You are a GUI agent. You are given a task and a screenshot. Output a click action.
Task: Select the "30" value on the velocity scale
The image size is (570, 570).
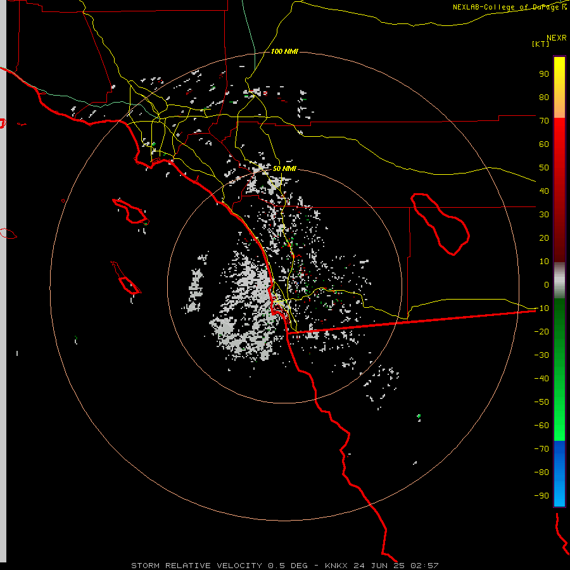coord(544,215)
